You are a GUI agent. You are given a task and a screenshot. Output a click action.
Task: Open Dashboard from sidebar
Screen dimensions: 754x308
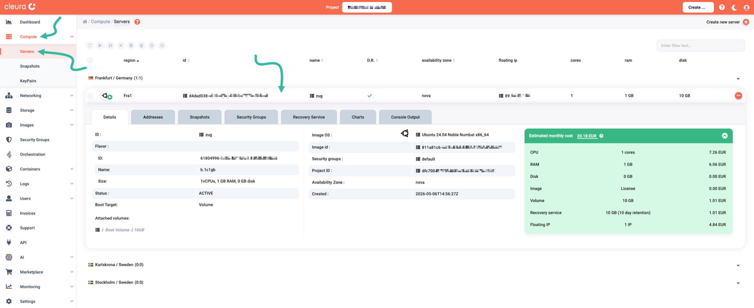30,22
